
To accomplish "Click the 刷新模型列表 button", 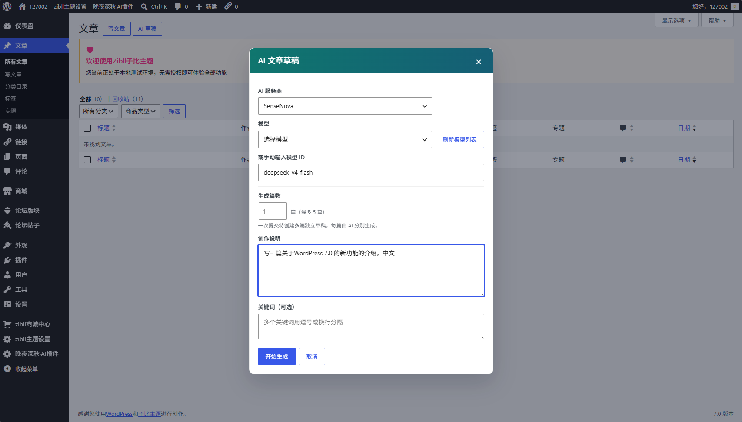I will [x=460, y=139].
